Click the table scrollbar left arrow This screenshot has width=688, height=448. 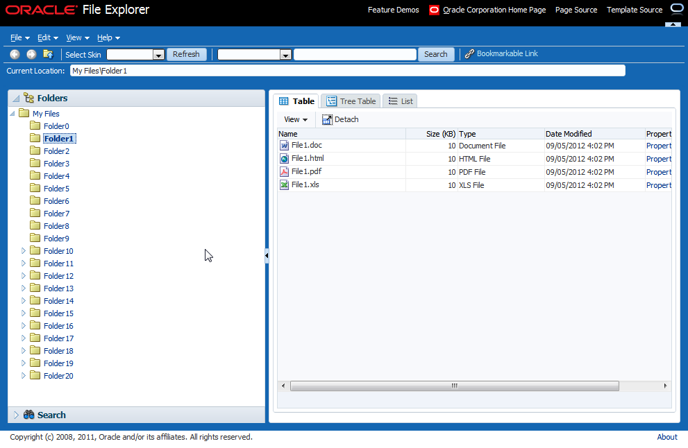[x=283, y=386]
